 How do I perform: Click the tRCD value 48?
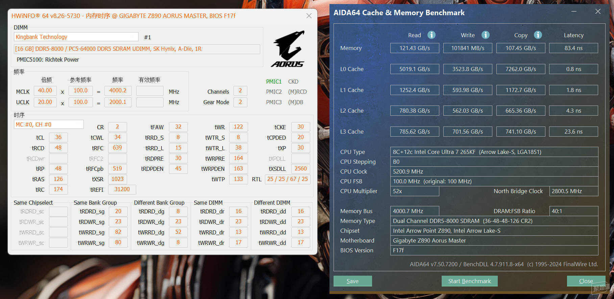pos(58,148)
